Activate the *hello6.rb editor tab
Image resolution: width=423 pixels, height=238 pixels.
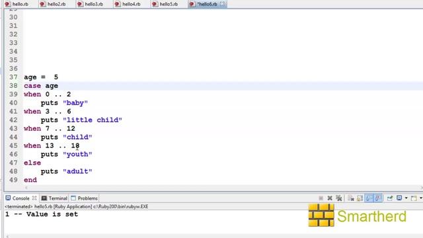(x=207, y=4)
